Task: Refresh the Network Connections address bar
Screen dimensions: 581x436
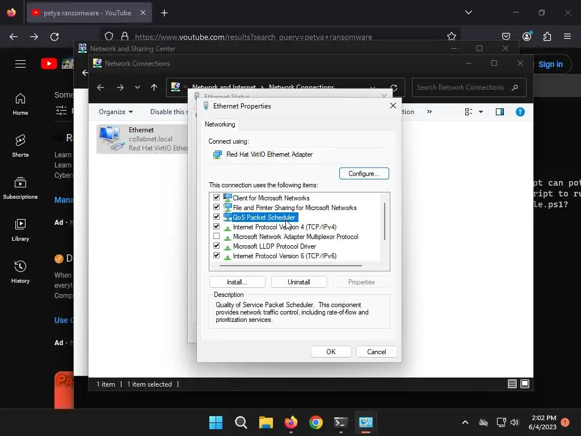Action: point(394,88)
